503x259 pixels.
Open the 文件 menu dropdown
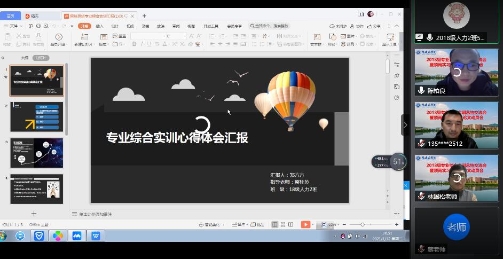14,26
